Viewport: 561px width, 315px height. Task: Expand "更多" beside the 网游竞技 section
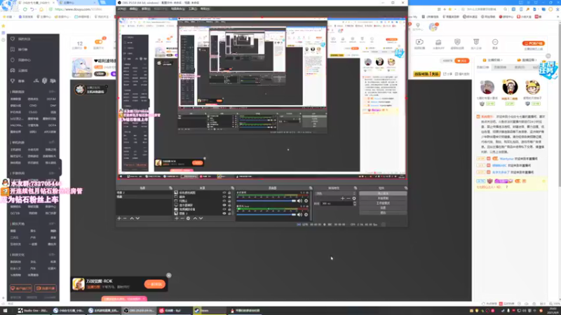[x=52, y=92]
